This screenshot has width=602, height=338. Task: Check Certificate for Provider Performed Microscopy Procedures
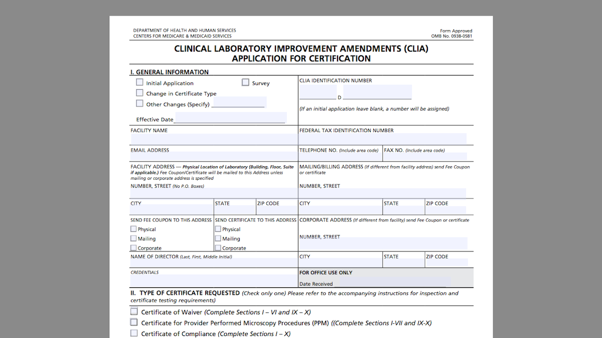coord(134,322)
